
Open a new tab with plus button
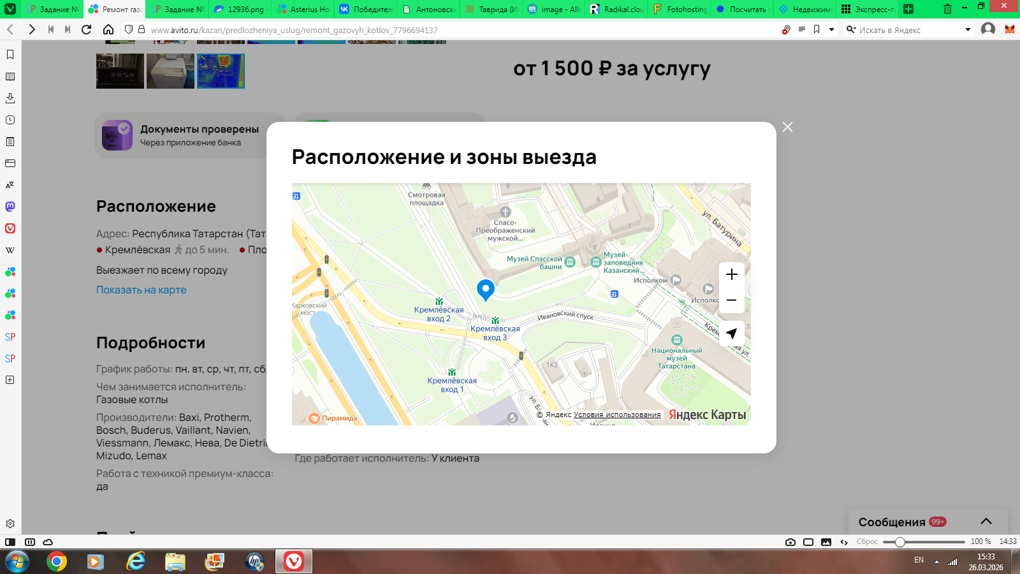[x=908, y=9]
